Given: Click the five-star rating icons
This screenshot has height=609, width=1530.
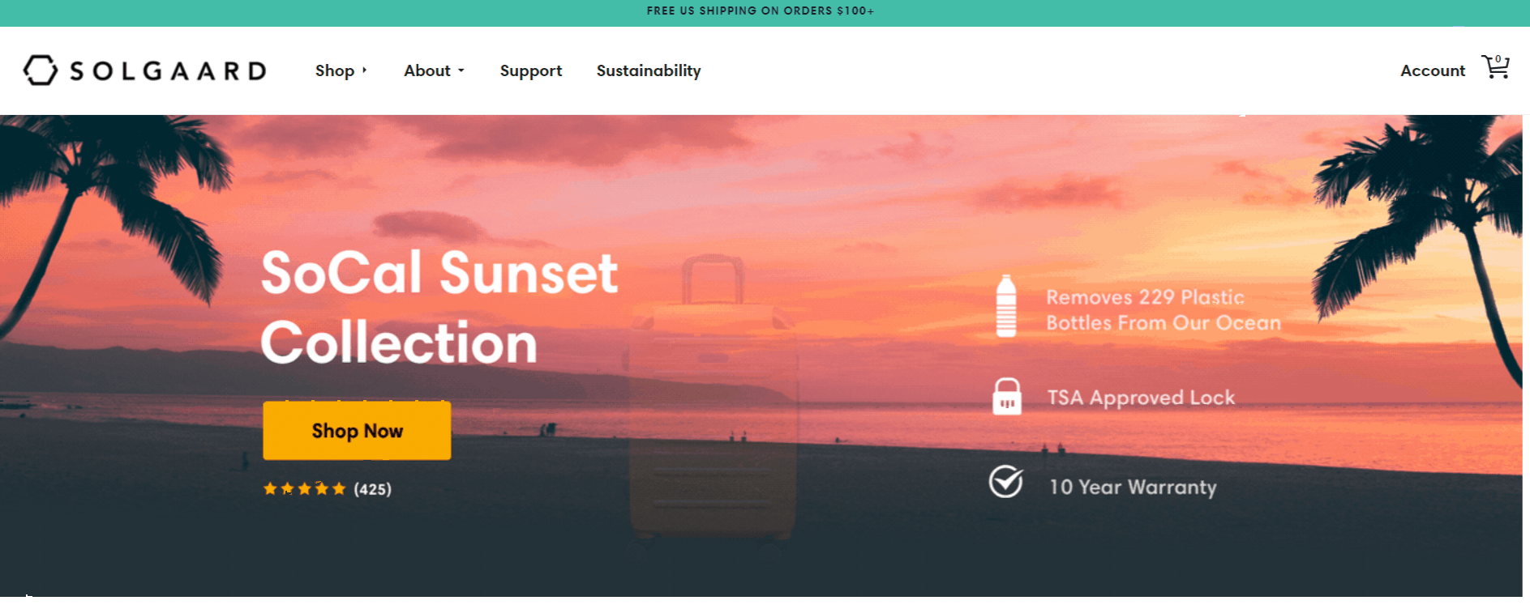Looking at the screenshot, I should [x=305, y=488].
